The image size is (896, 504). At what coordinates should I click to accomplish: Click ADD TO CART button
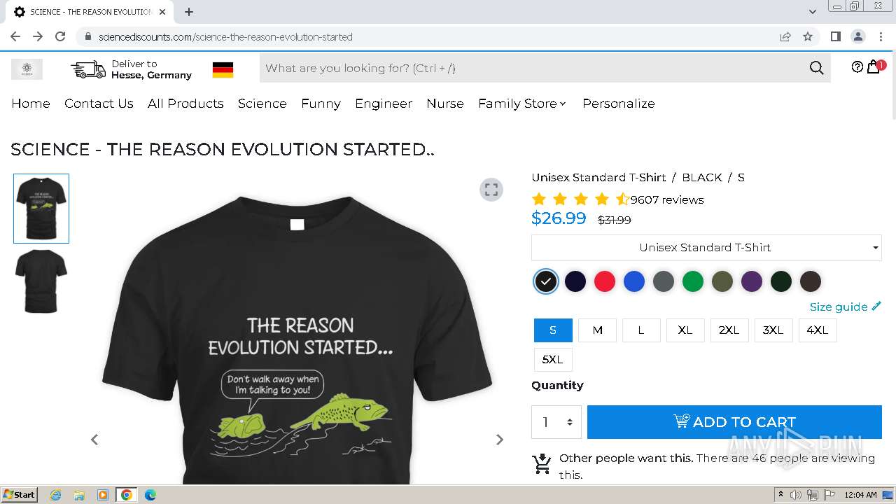(734, 422)
